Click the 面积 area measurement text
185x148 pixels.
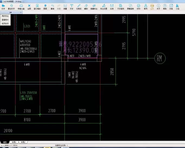click(x=80, y=44)
